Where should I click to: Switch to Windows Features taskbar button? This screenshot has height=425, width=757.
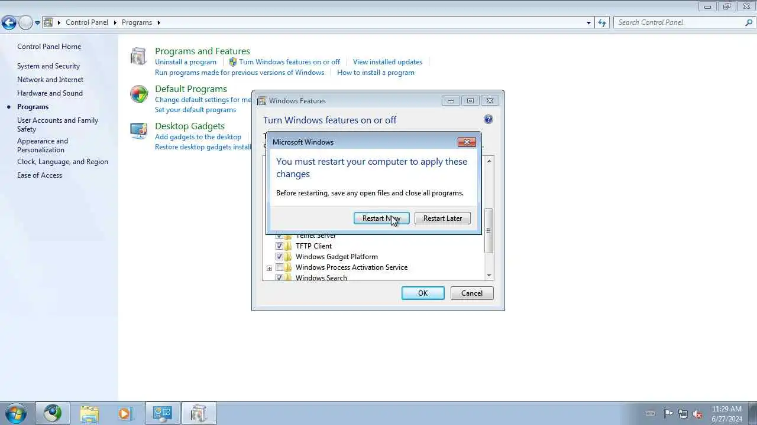click(199, 413)
